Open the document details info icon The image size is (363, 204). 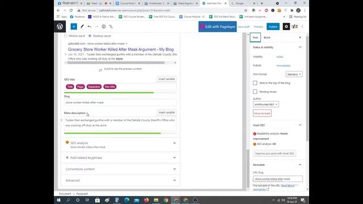pos(104,27)
